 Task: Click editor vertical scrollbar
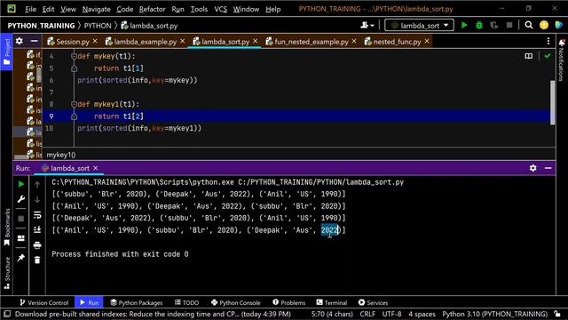click(x=552, y=102)
